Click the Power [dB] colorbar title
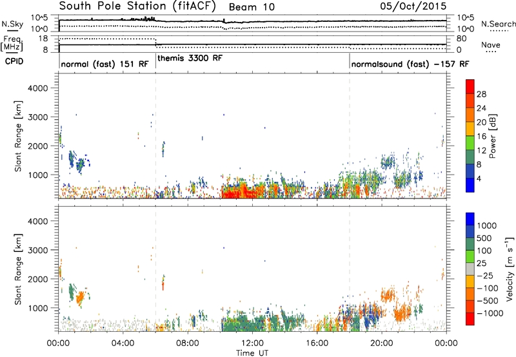The height and width of the screenshot is (357, 516). click(493, 136)
